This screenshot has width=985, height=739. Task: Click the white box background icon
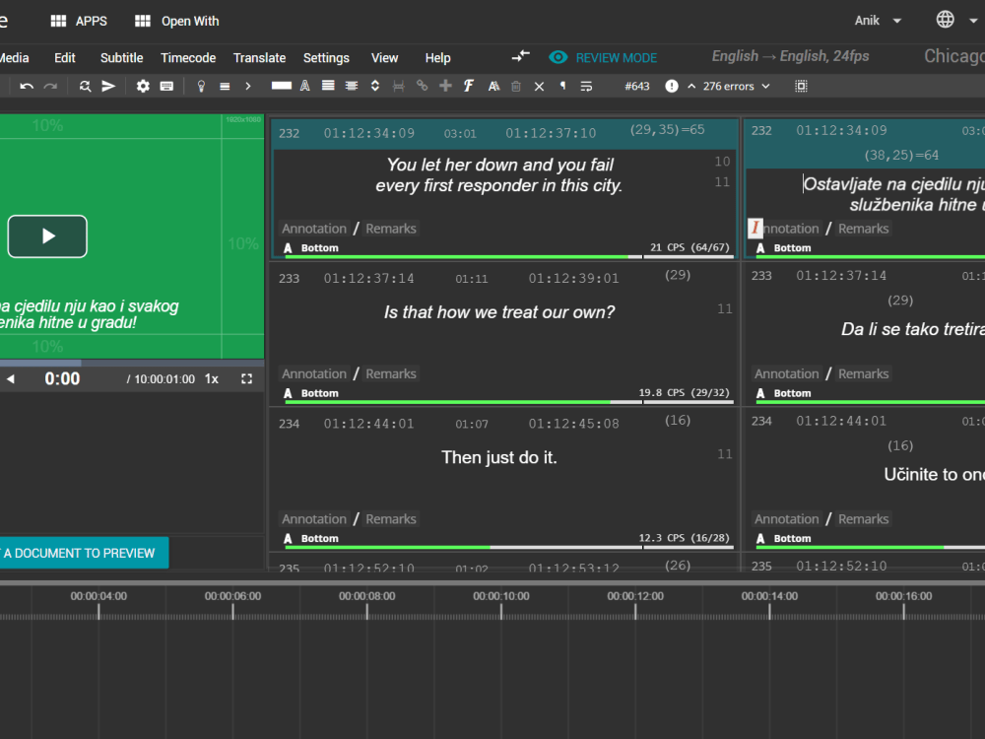[282, 86]
